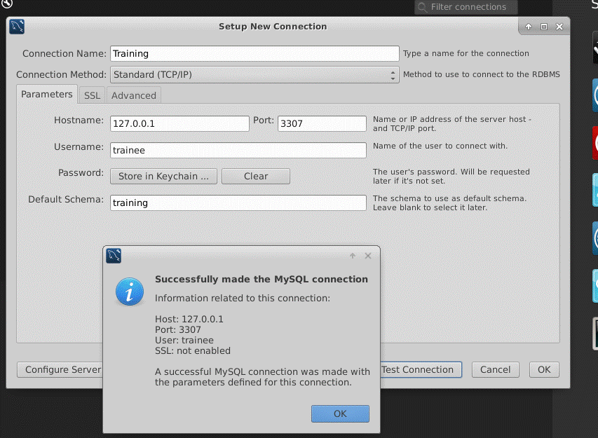Open the Advanced tab

coord(134,95)
